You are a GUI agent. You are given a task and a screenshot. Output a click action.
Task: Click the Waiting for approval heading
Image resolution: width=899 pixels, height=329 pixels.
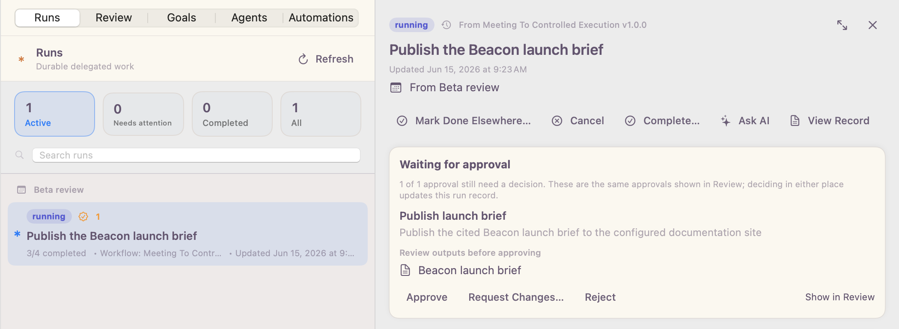[455, 164]
